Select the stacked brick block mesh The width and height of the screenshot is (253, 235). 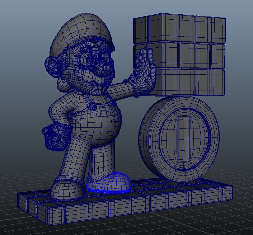tap(179, 55)
